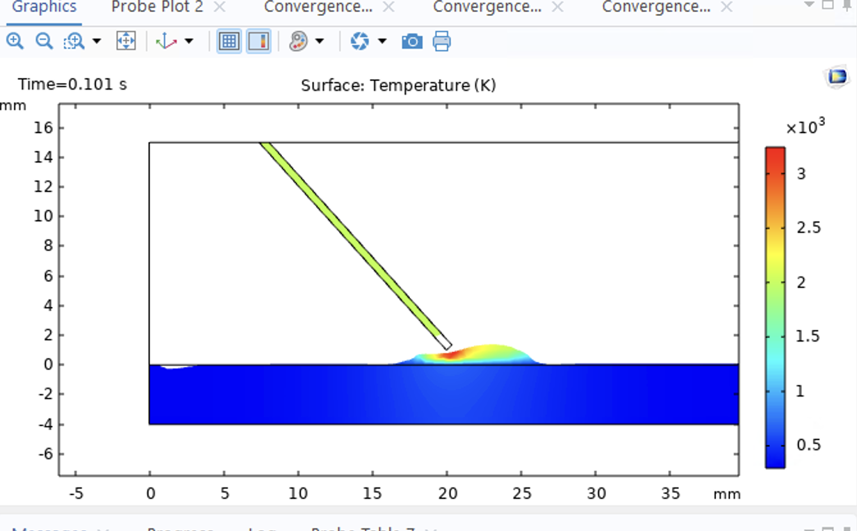
Task: Switch to the Probe Plot 2 tab
Action: coord(157,7)
